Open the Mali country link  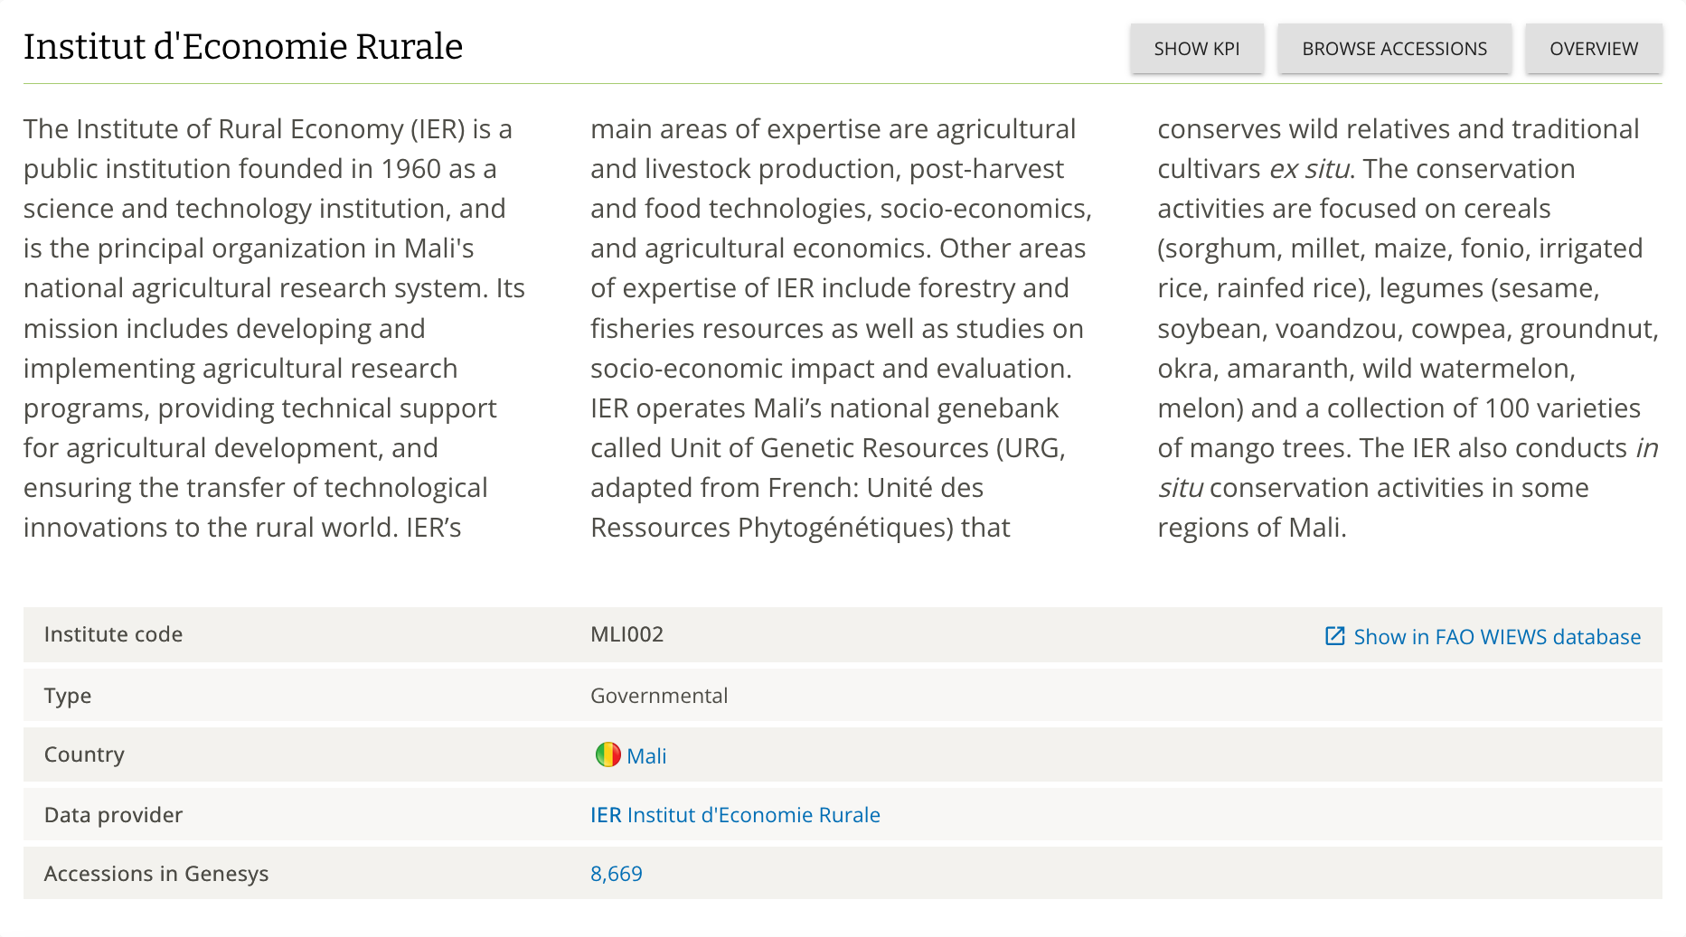pyautogui.click(x=646, y=756)
